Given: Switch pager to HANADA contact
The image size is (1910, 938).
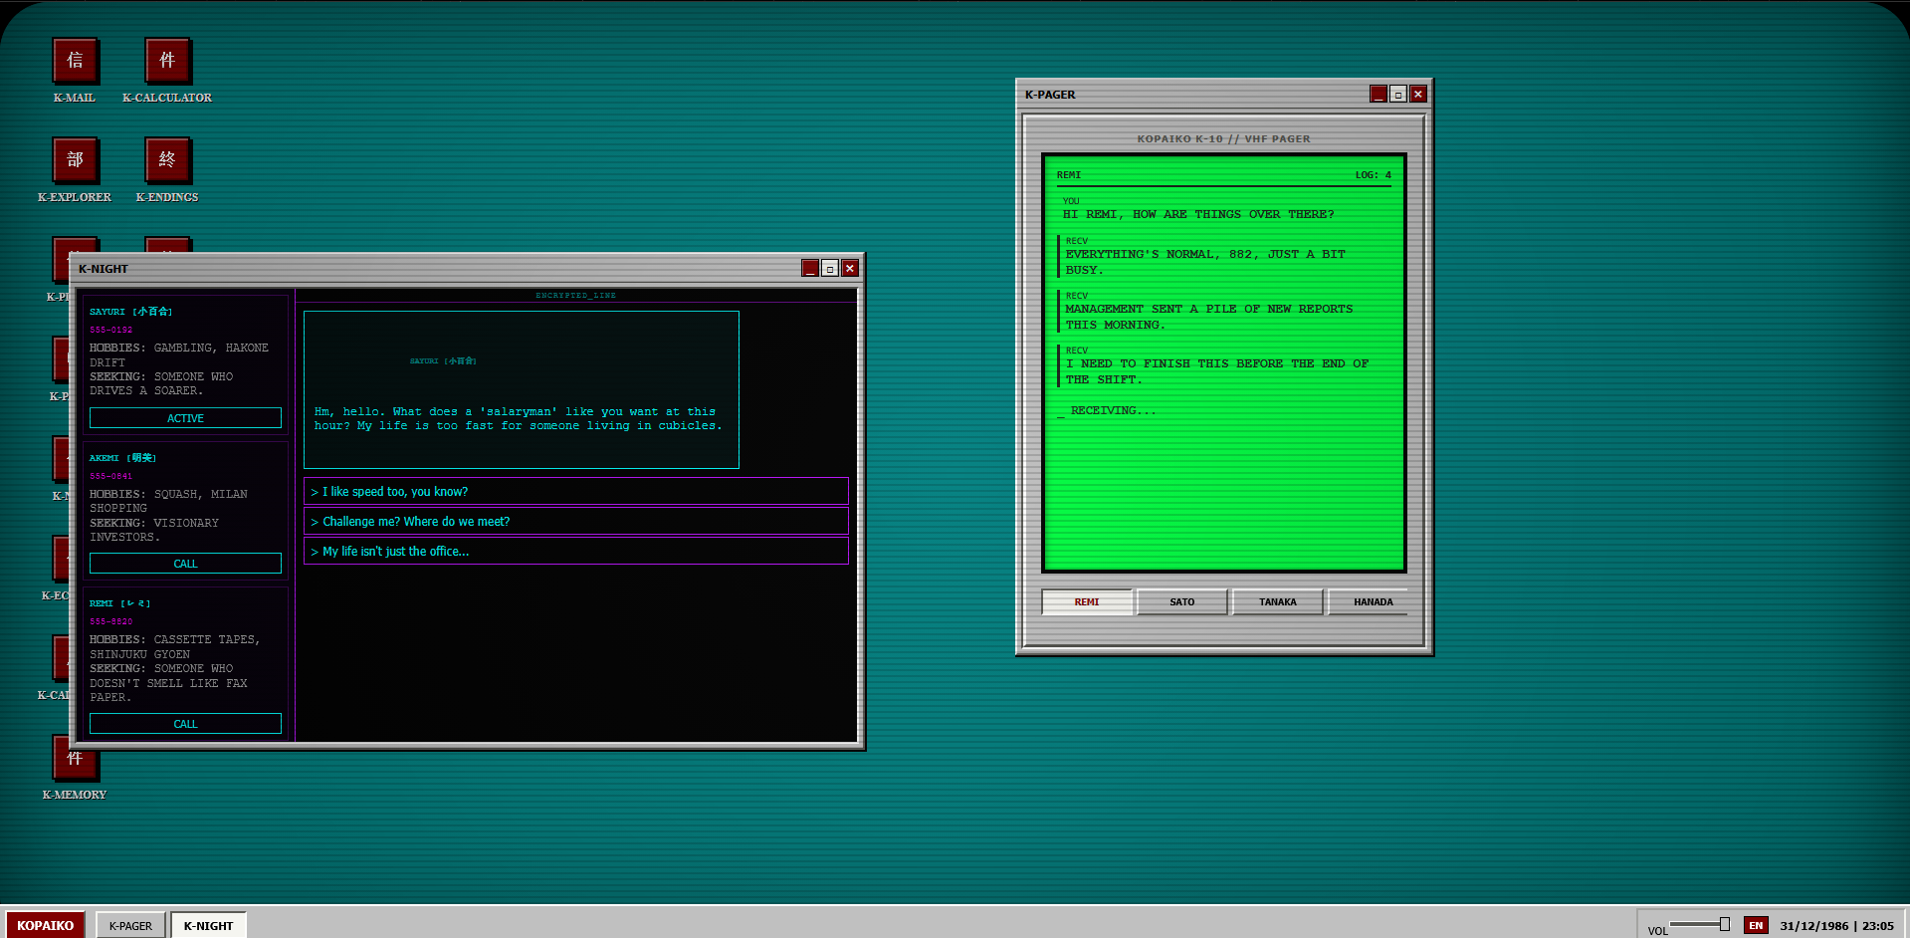Looking at the screenshot, I should click(x=1373, y=601).
